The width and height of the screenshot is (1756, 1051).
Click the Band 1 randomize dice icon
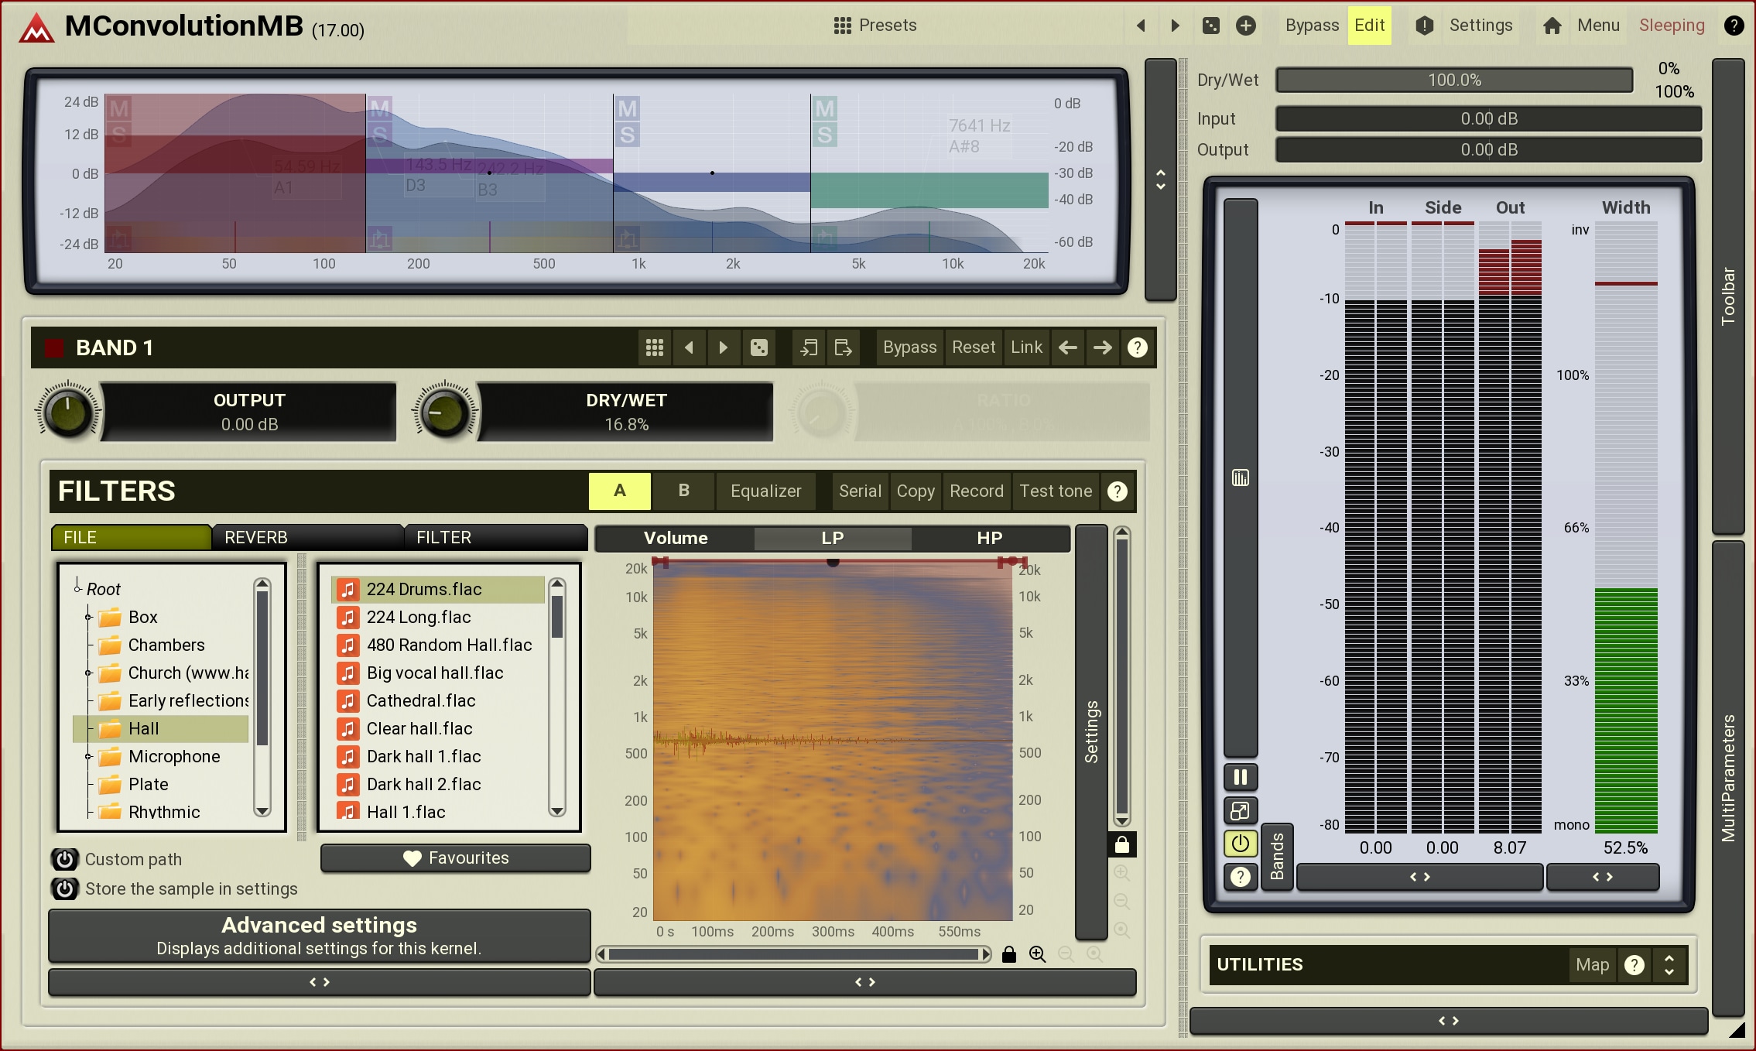[758, 347]
